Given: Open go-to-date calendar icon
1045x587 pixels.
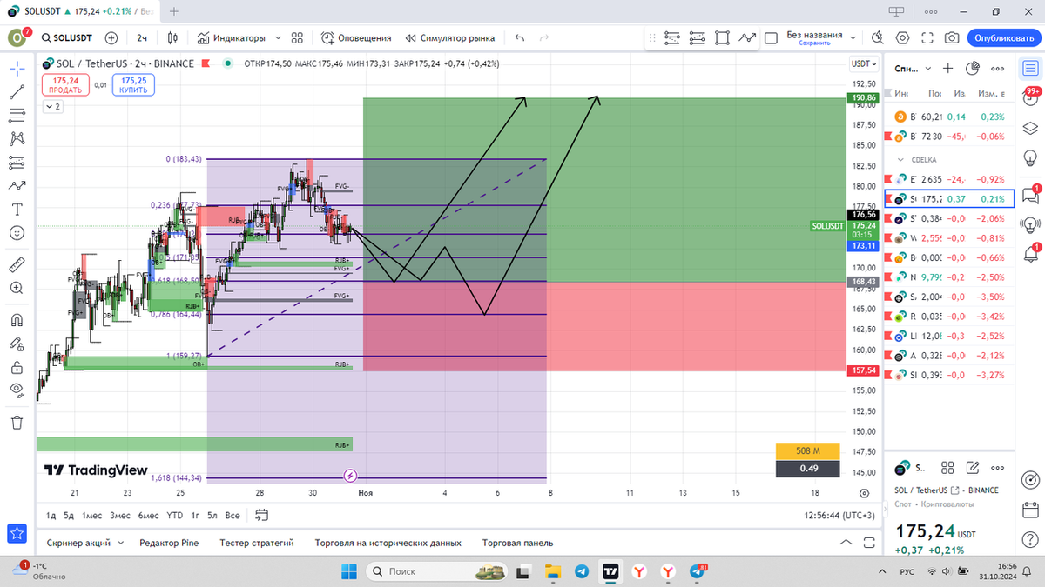Looking at the screenshot, I should point(261,515).
